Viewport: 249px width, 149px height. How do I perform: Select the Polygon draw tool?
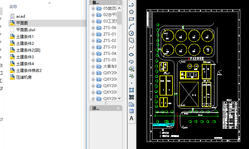pos(131,12)
